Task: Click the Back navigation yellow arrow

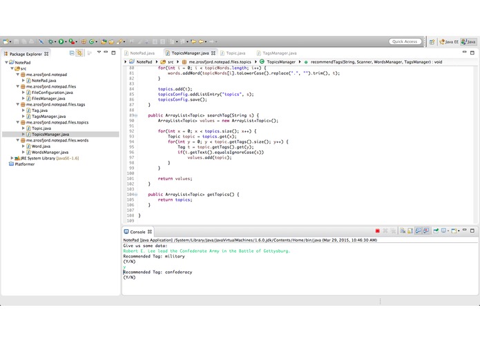Action: [201, 41]
